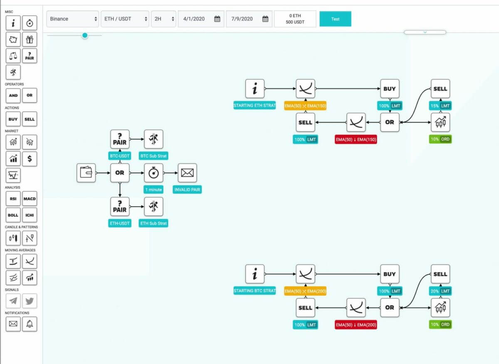The image size is (499, 364).
Task: Click the BOLL Bollinger bands block
Action: (x=13, y=215)
